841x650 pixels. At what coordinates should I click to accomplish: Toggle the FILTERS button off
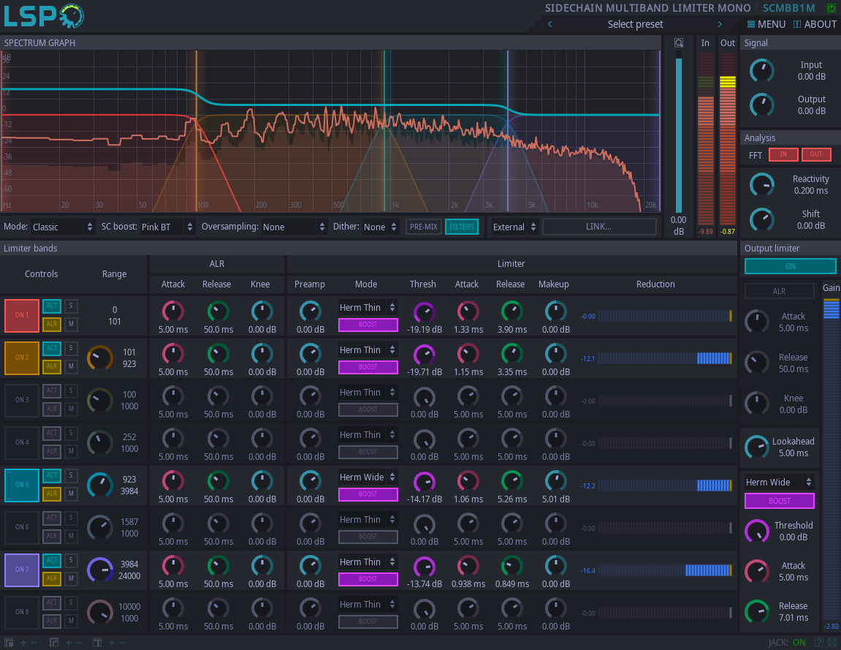pos(462,227)
